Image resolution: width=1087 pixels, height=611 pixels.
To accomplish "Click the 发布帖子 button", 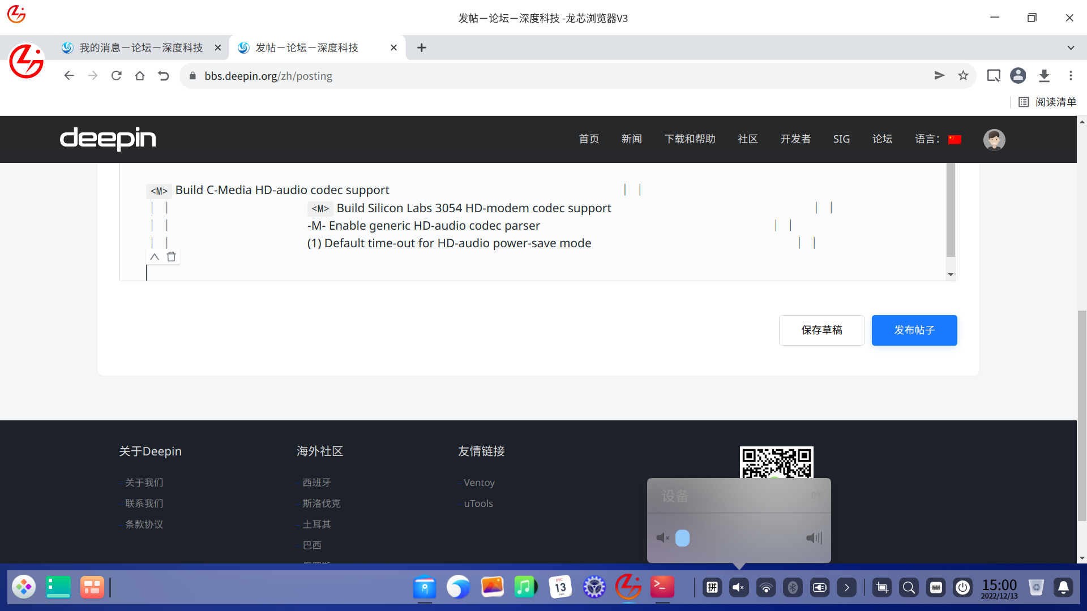I will (x=914, y=330).
